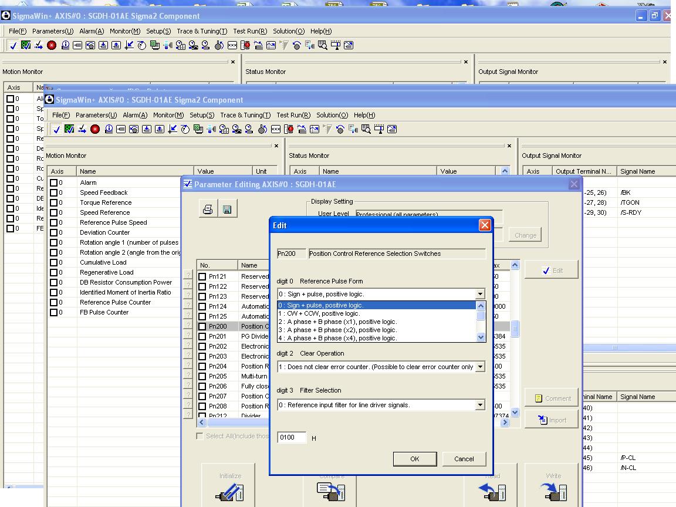This screenshot has height=507, width=676.
Task: Click the clock-shaped icon in front window toolbar
Action: pos(185,129)
